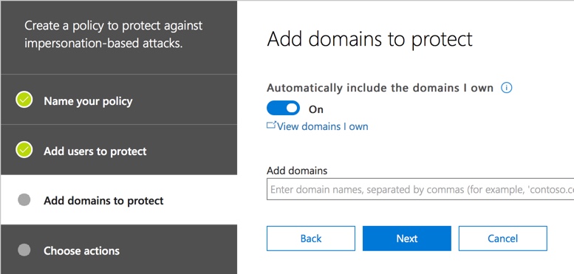Viewport: 574px width, 274px height.
Task: Click the Back button
Action: point(311,239)
